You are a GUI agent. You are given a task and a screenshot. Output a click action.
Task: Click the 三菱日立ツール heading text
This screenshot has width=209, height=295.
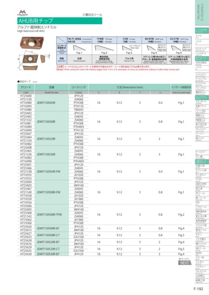(92, 15)
